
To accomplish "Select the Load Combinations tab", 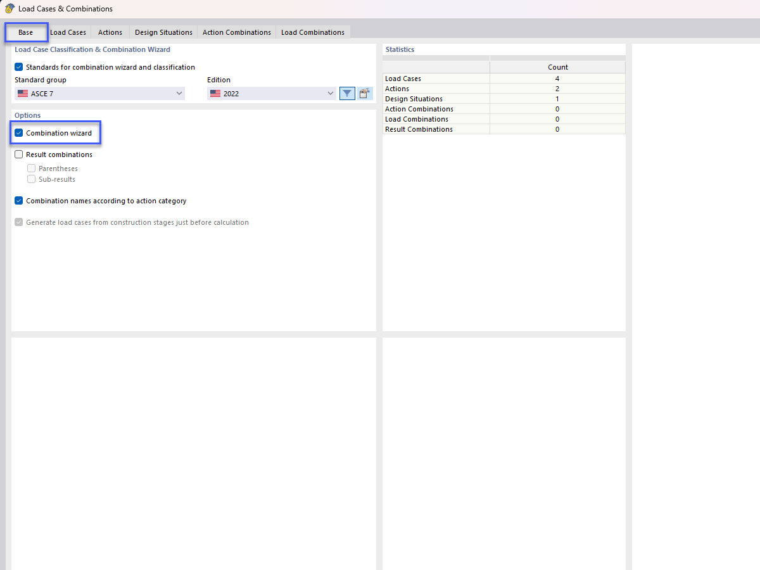I will pyautogui.click(x=312, y=32).
